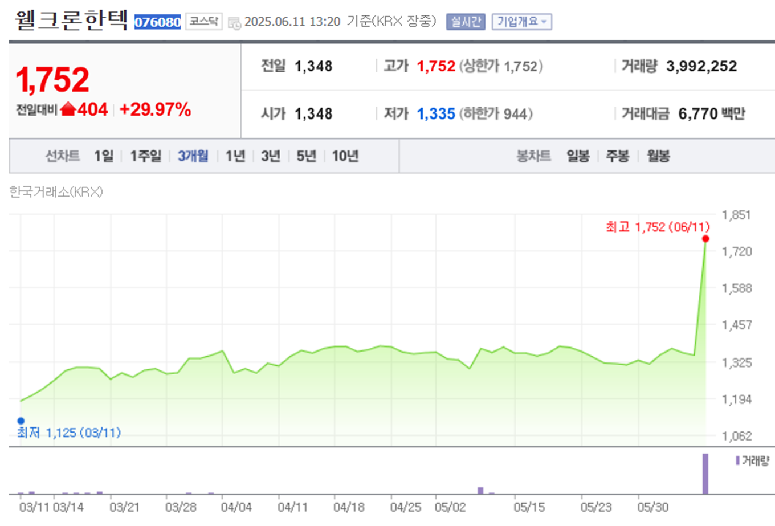Click the 선차트 label
This screenshot has width=775, height=526.
click(x=63, y=156)
